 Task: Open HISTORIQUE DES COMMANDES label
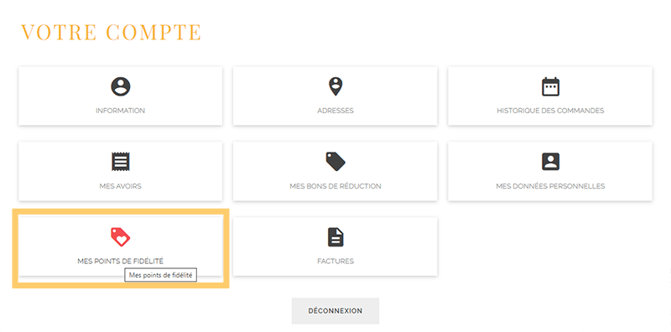pos(550,111)
